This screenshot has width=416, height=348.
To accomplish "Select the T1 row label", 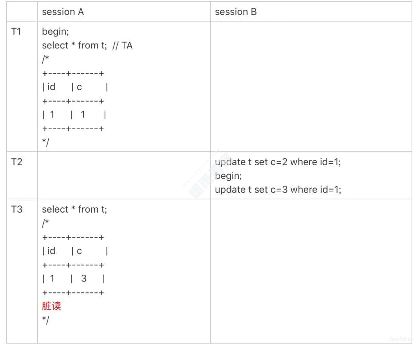I will [16, 32].
